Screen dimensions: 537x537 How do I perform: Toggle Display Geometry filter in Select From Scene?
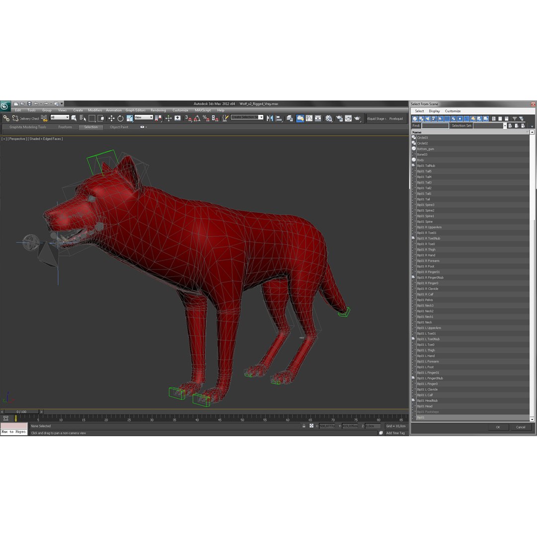click(415, 118)
